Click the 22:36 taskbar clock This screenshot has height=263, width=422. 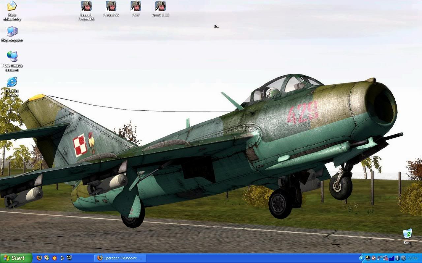click(x=413, y=258)
